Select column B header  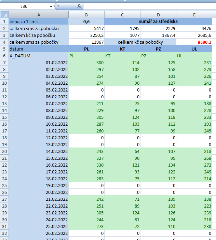click(x=86, y=15)
